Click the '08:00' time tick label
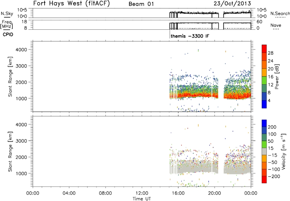 (x=105, y=193)
